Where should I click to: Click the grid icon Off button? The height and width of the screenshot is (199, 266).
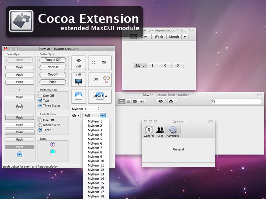pos(100,63)
